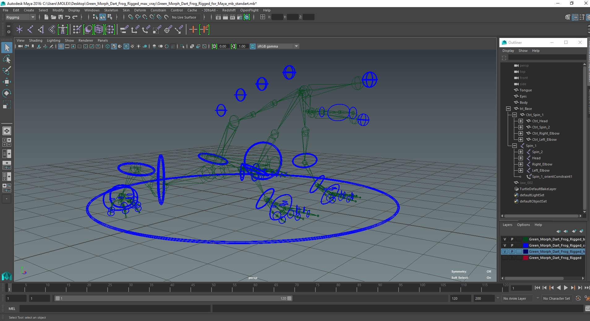The width and height of the screenshot is (590, 321).
Task: Open the Outliner Display menu
Action: click(x=508, y=51)
